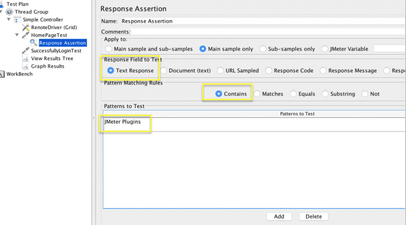Image resolution: width=406 pixels, height=225 pixels.
Task: Click the View Results Tree listener icon
Action: 25,59
